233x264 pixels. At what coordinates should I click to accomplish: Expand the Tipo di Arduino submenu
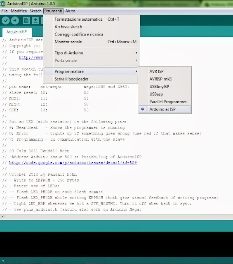tap(92, 53)
